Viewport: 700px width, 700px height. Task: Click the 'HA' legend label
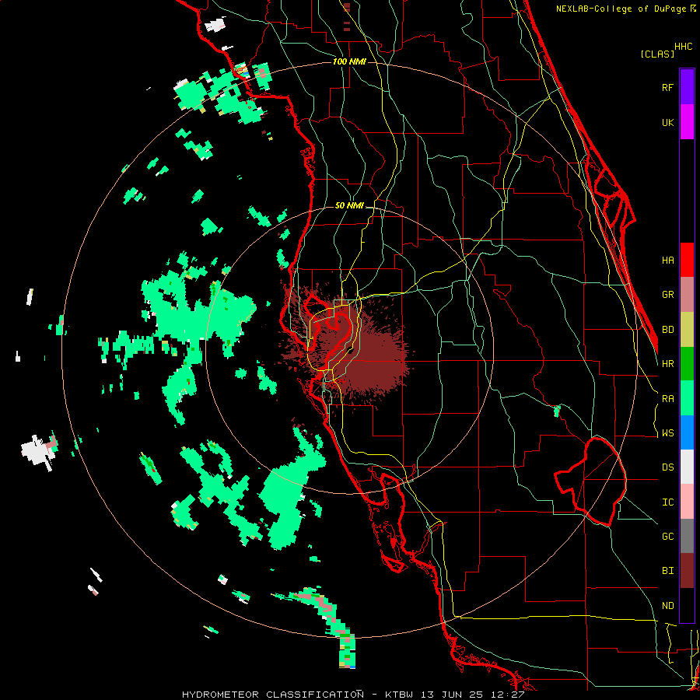pyautogui.click(x=668, y=261)
